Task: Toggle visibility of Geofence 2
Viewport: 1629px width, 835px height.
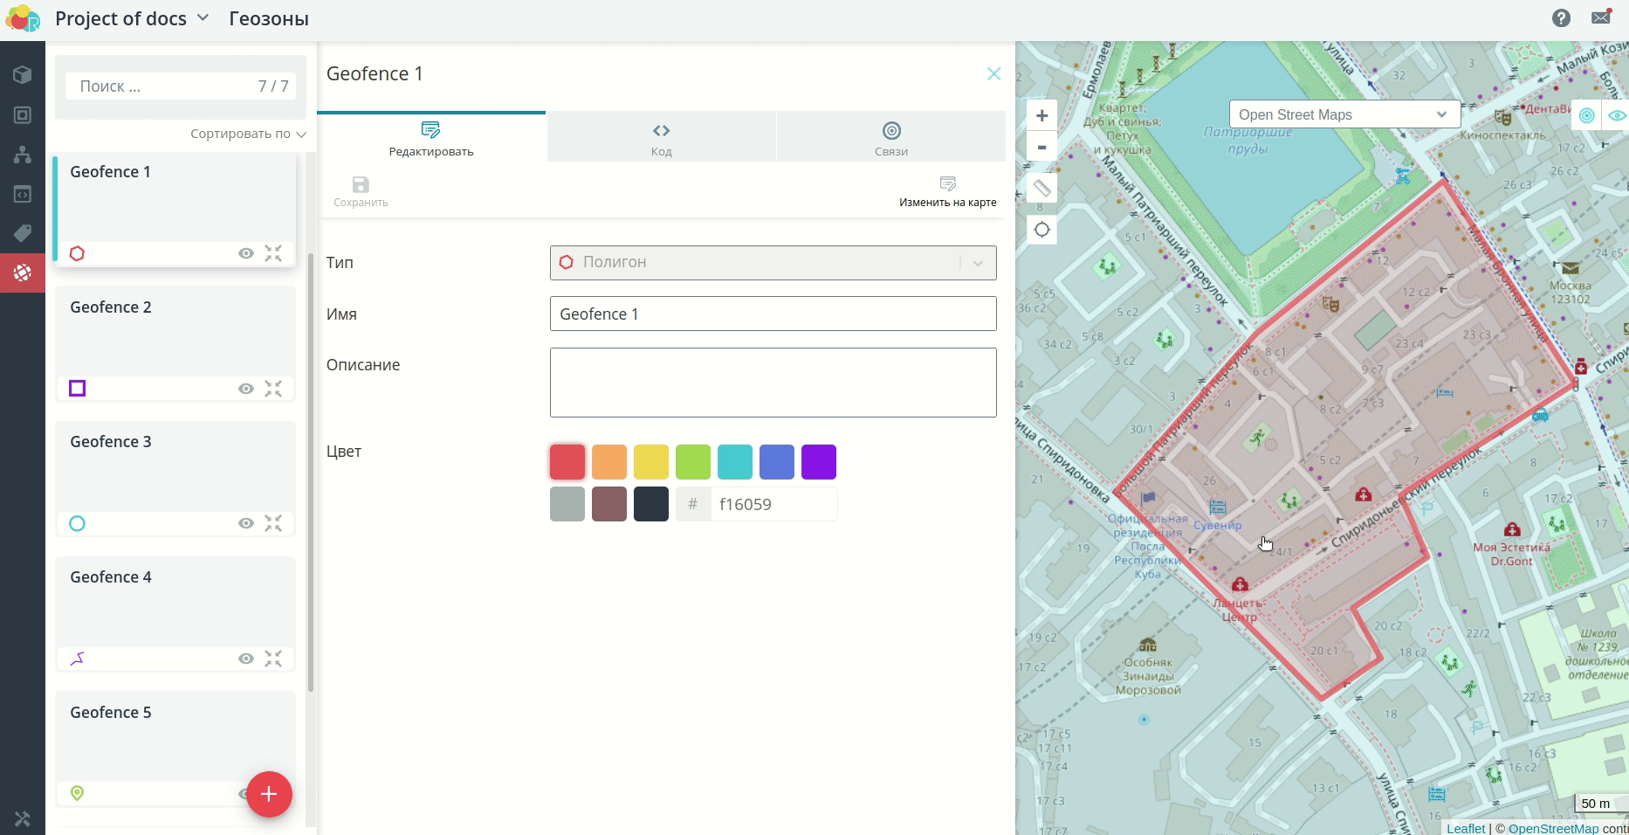Action: tap(246, 389)
